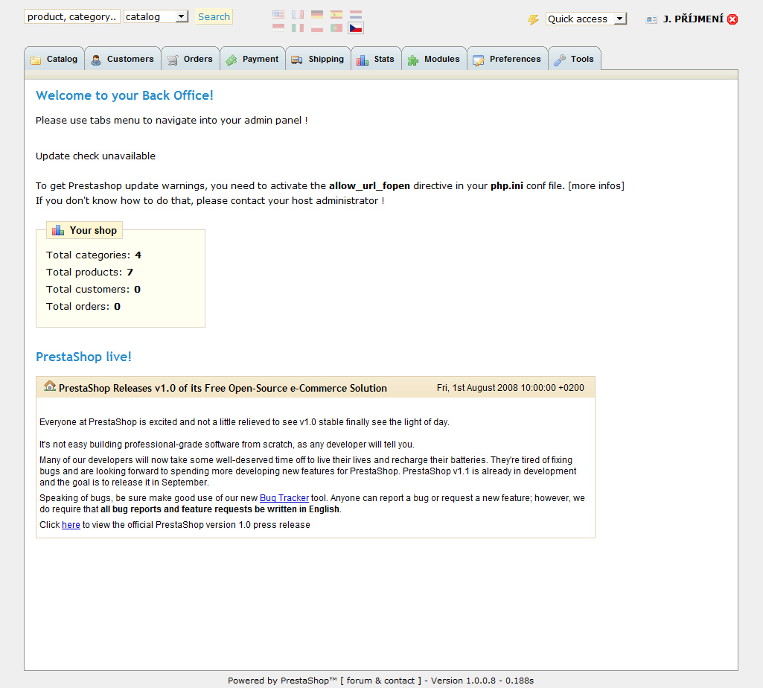Open the Stats tab

click(376, 59)
